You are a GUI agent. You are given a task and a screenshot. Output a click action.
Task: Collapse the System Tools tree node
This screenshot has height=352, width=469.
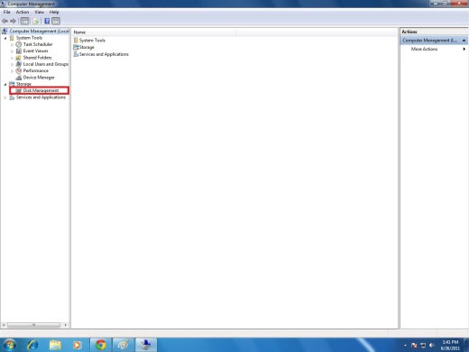click(5, 38)
